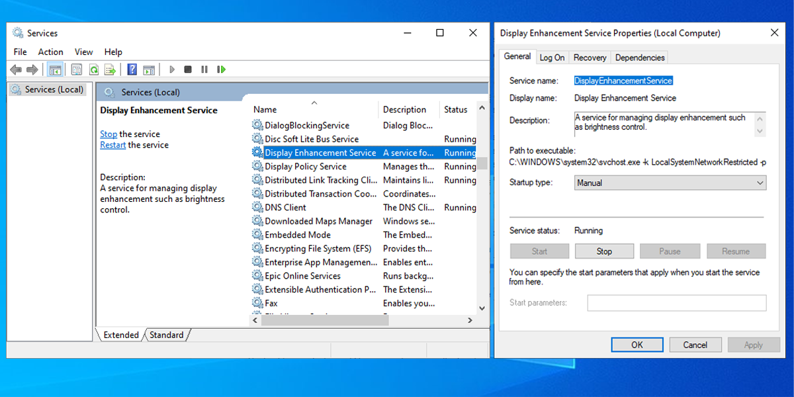Click the Refresh icon in the toolbar
Image resolution: width=794 pixels, height=397 pixels.
[94, 69]
